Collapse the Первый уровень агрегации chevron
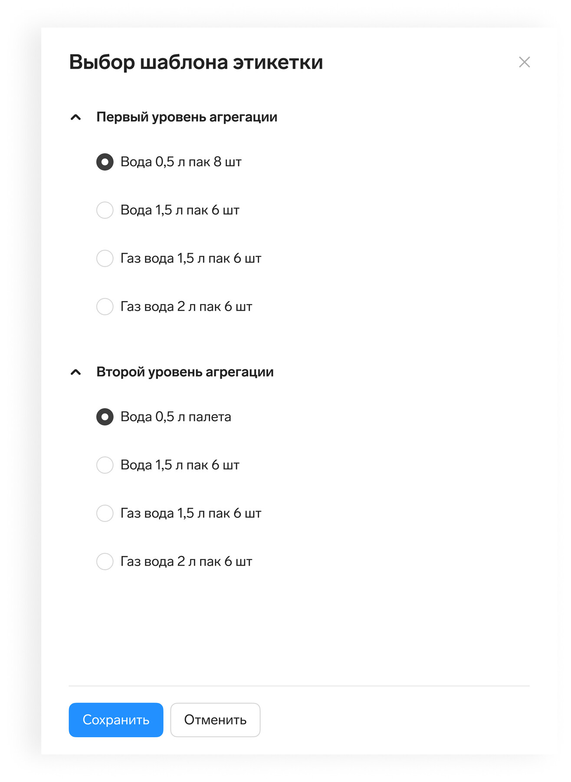Image resolution: width=571 pixels, height=782 pixels. (x=75, y=117)
